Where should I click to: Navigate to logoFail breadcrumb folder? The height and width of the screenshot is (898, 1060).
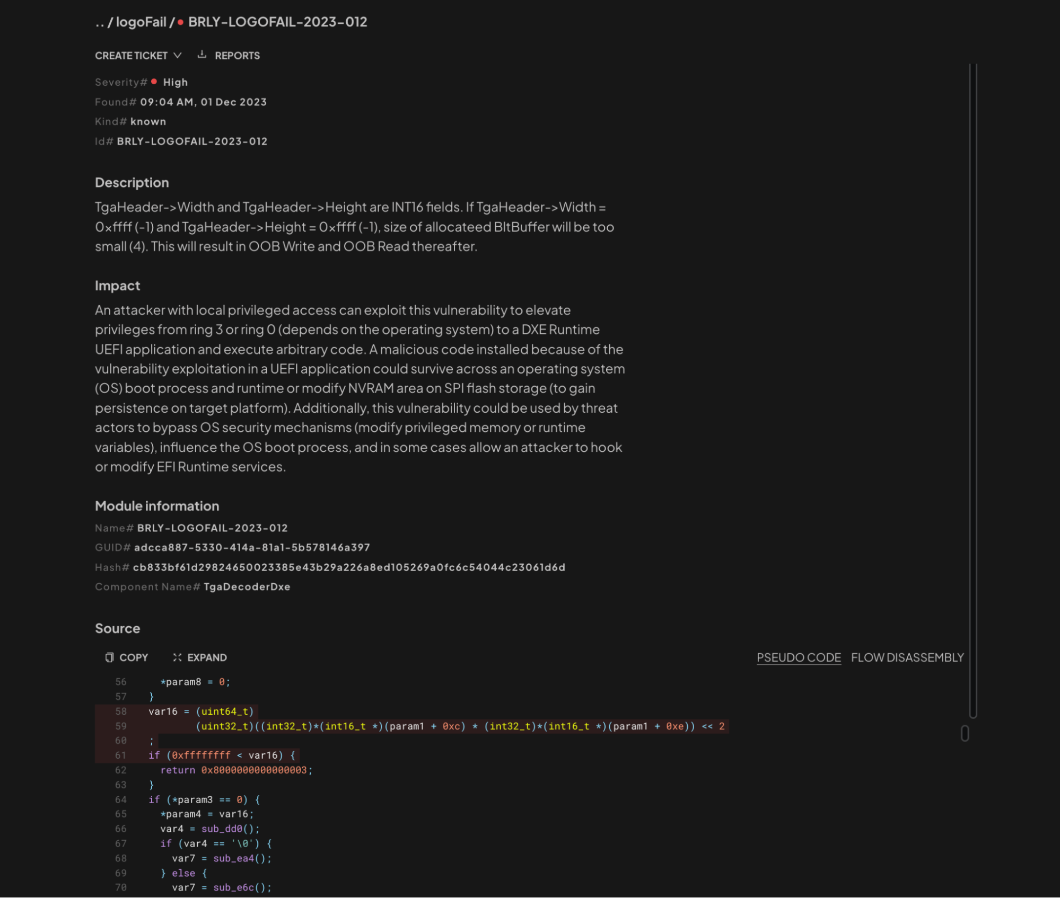point(141,22)
